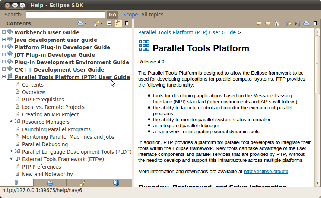Click the Search topic flashlight icon in Contents toolbar

point(96,23)
